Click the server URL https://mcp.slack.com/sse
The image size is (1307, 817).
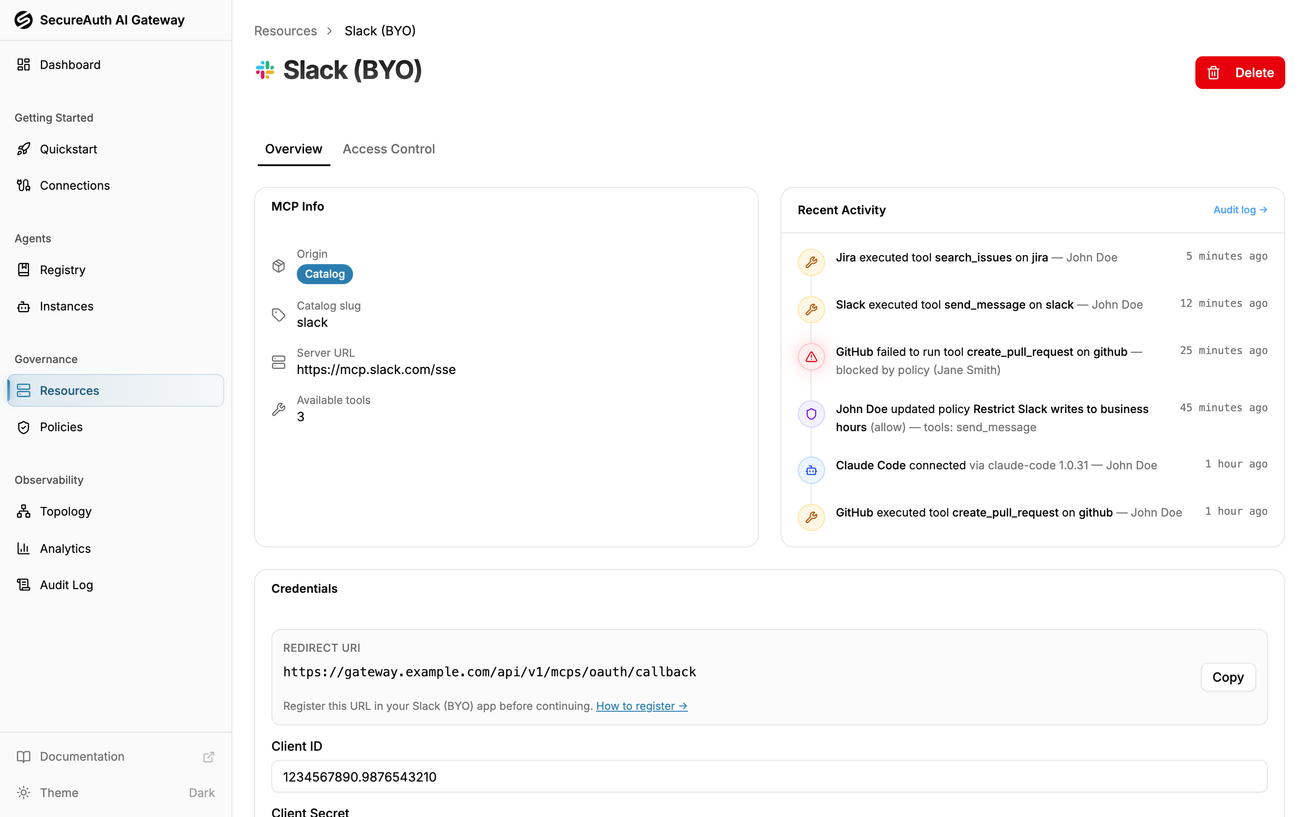tap(376, 369)
